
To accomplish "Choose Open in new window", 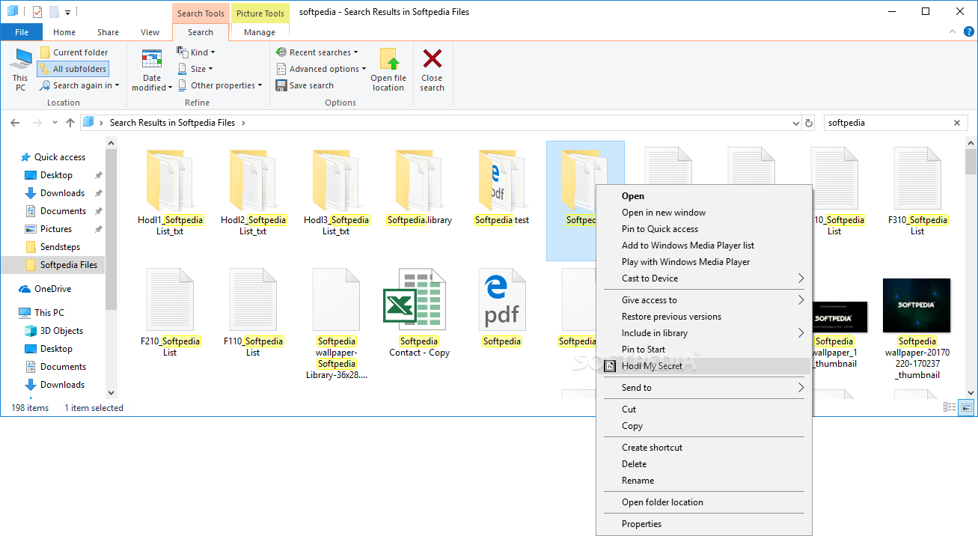I will [664, 213].
